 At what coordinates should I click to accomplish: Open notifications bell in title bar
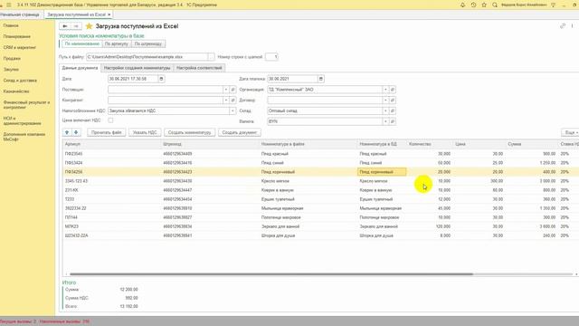click(462, 5)
